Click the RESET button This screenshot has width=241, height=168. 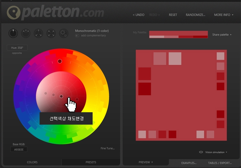[173, 15]
